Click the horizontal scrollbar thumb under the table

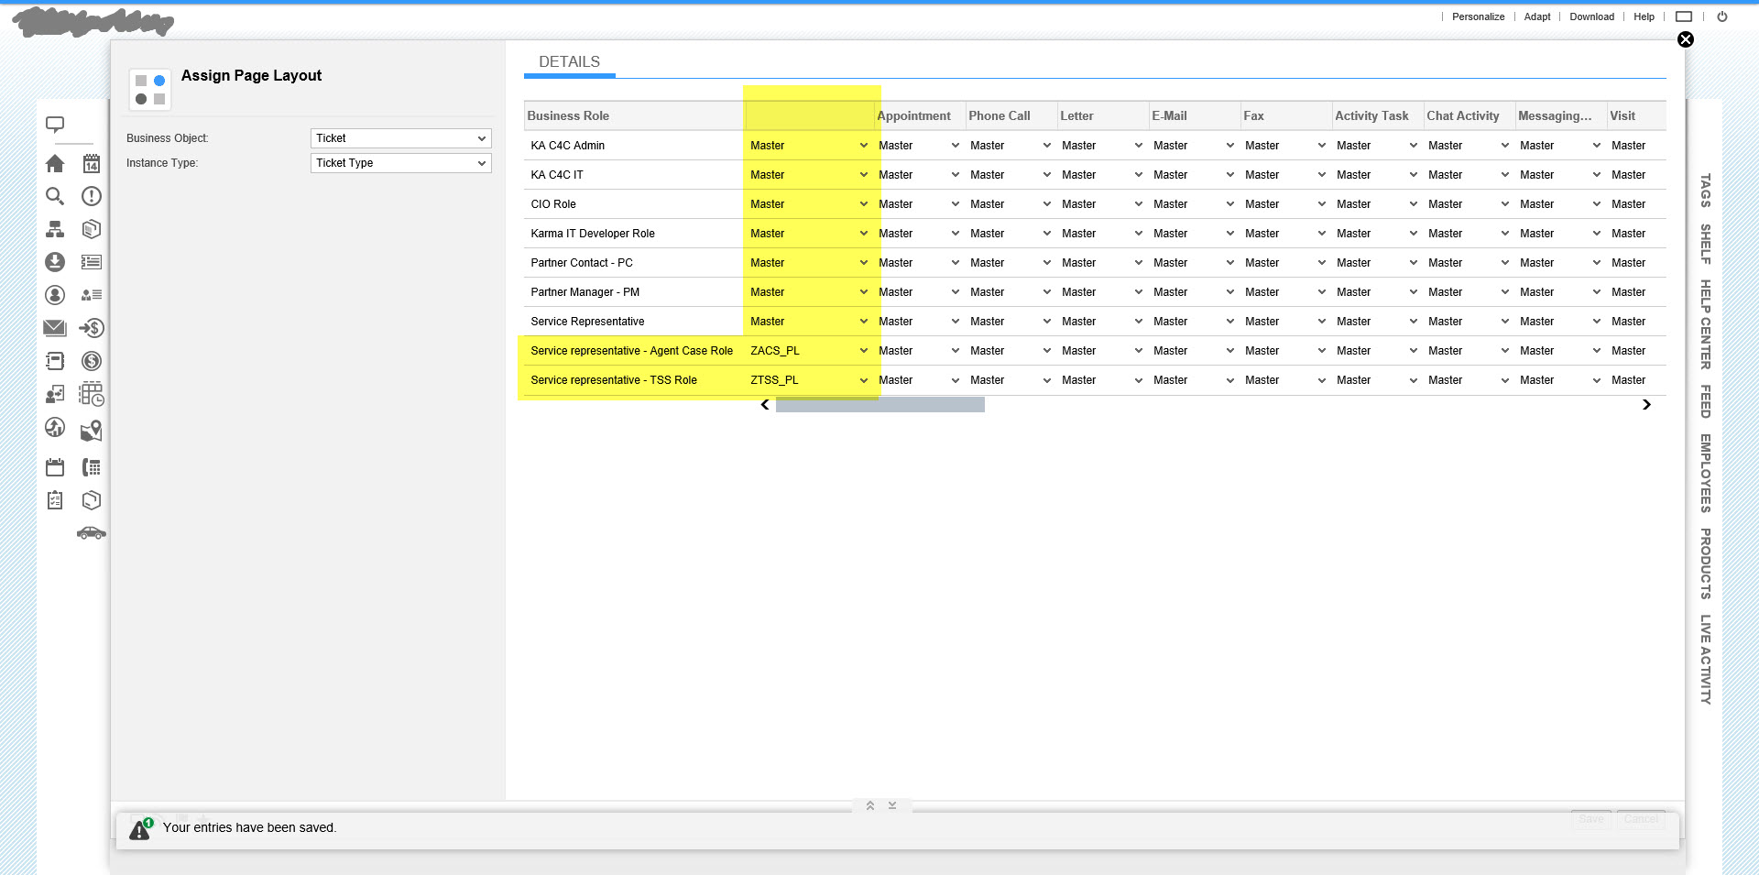coord(879,405)
